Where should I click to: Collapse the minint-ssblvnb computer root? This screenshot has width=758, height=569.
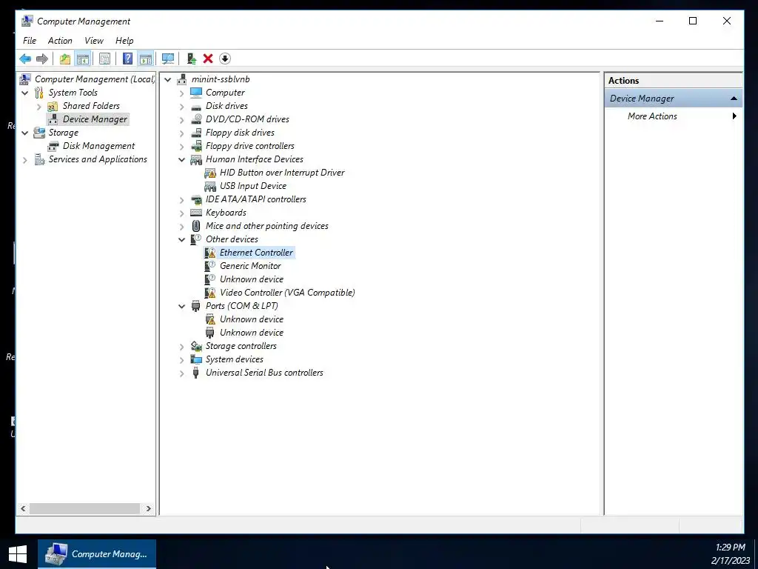(x=168, y=79)
